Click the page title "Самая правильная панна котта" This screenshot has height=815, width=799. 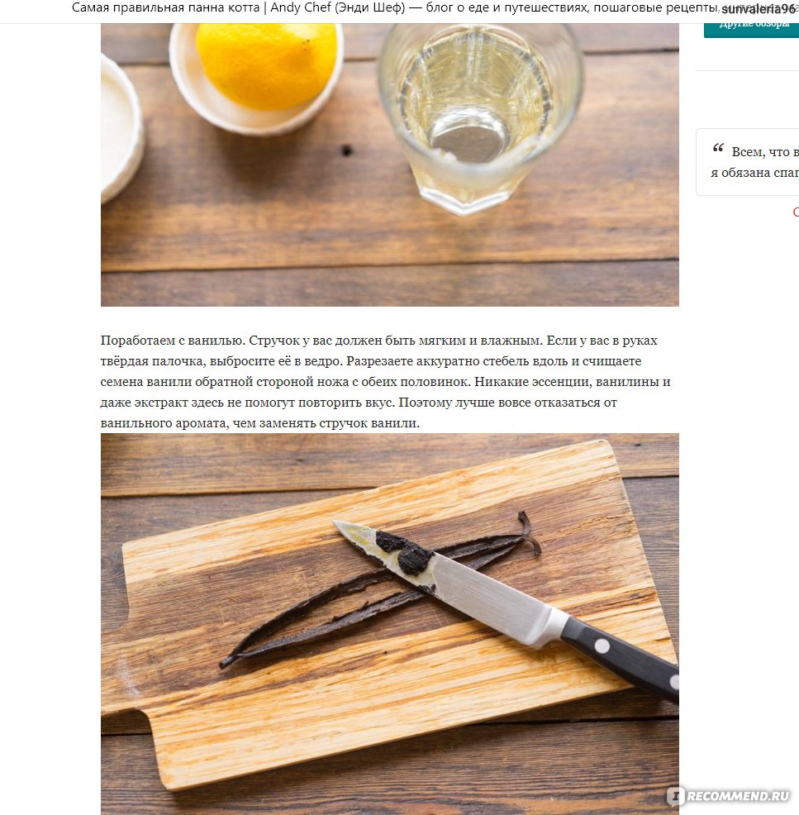(165, 7)
